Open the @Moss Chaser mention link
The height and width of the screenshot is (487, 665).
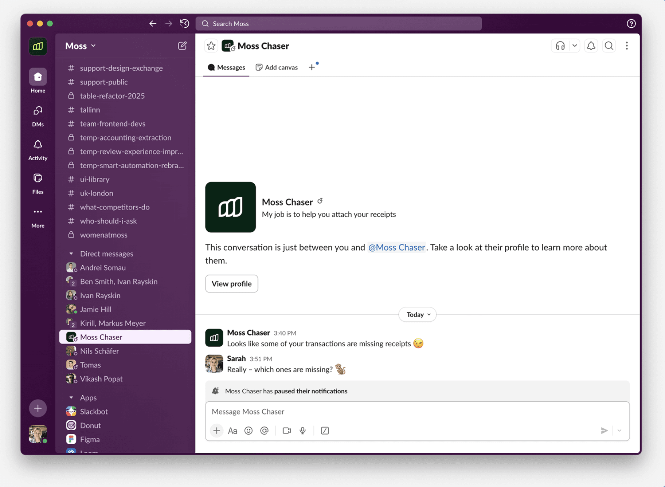tap(396, 247)
